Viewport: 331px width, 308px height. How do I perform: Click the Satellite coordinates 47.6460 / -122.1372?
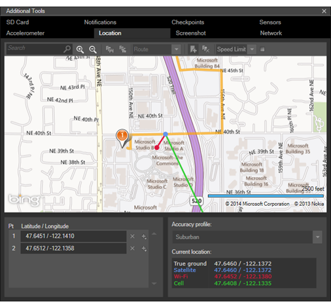[243, 270]
